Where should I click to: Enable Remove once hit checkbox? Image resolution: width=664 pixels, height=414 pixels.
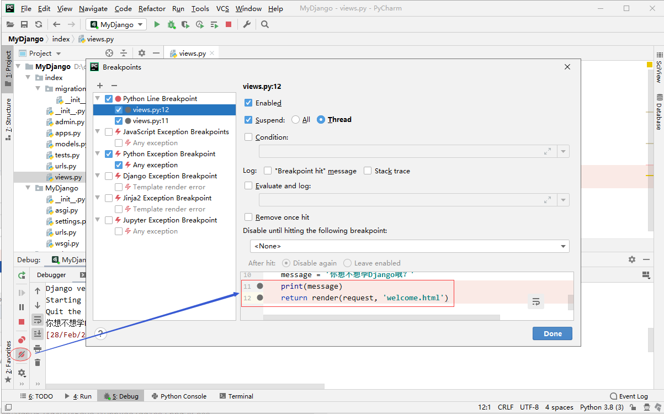(x=248, y=217)
